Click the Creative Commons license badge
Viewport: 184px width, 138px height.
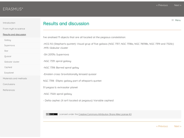coord(52,114)
